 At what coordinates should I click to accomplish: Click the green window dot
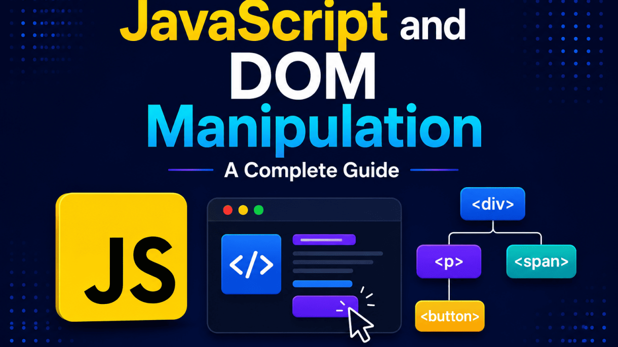coord(259,210)
